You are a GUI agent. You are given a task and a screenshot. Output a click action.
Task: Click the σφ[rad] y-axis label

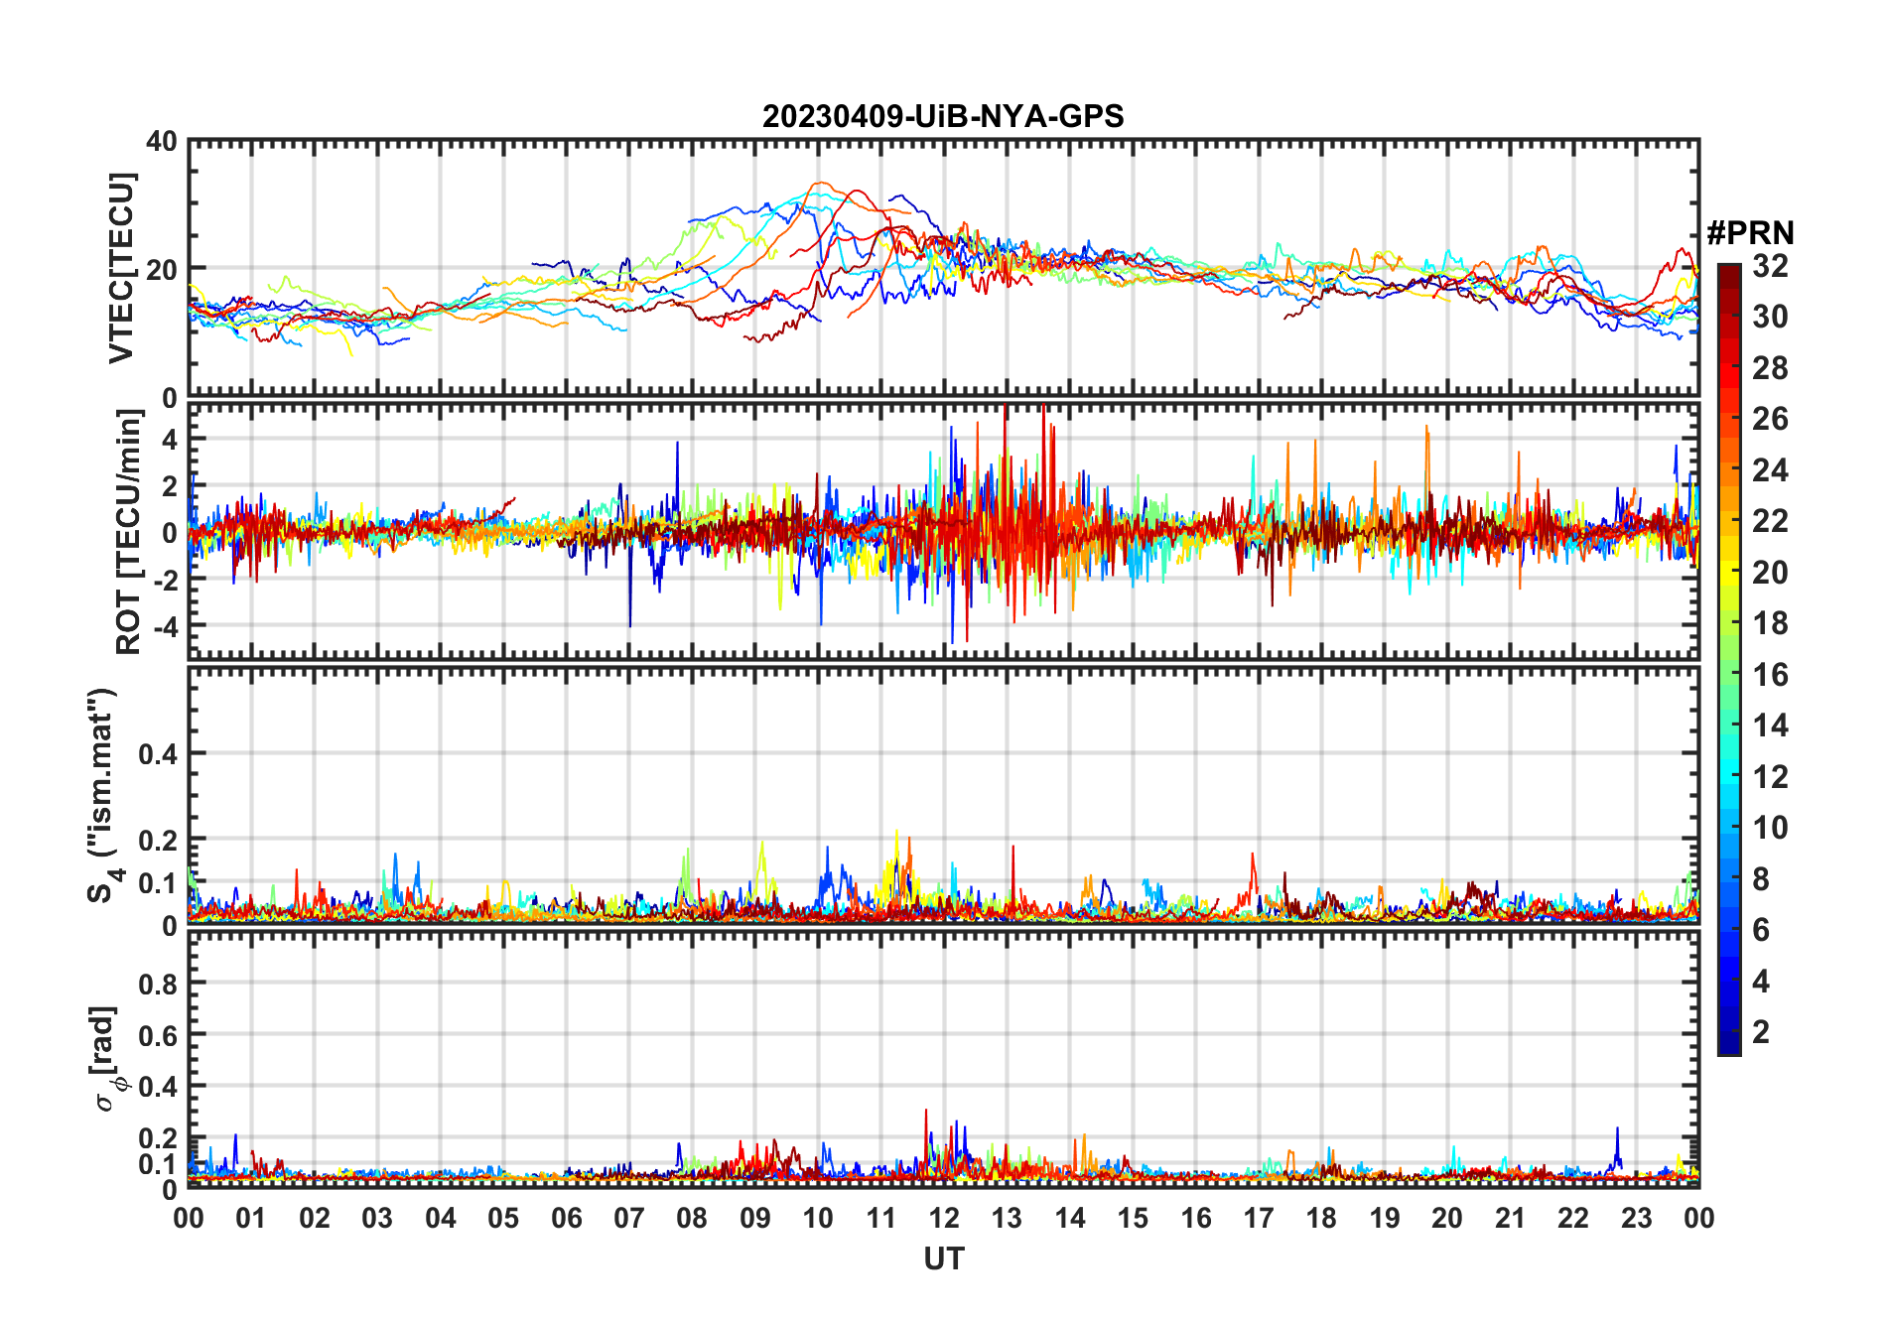click(106, 1058)
